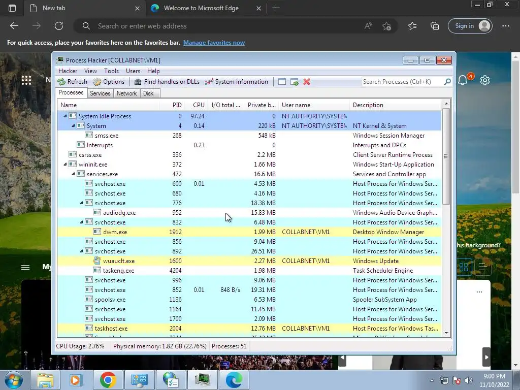Viewport: 520px width, 390px height.
Task: Open Chrome from the Windows taskbar
Action: (108, 380)
